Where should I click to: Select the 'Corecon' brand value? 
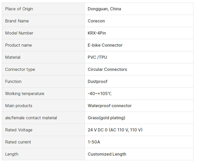(x=96, y=21)
